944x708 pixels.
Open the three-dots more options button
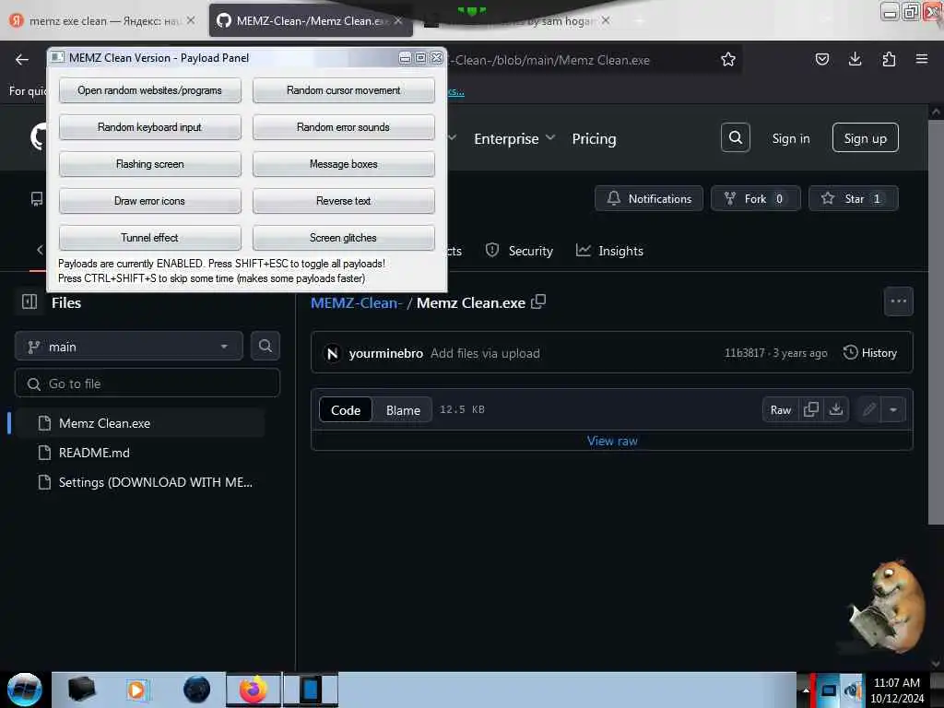(x=898, y=301)
